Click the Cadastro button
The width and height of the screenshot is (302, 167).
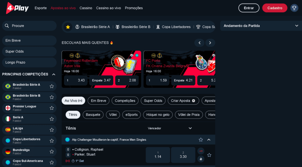click(x=275, y=8)
